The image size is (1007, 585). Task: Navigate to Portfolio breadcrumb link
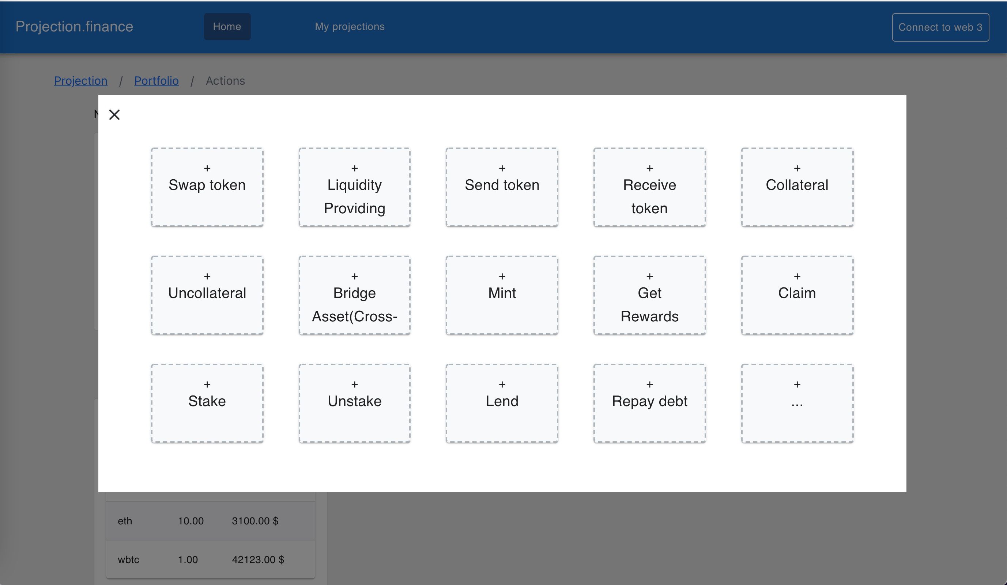(x=156, y=79)
